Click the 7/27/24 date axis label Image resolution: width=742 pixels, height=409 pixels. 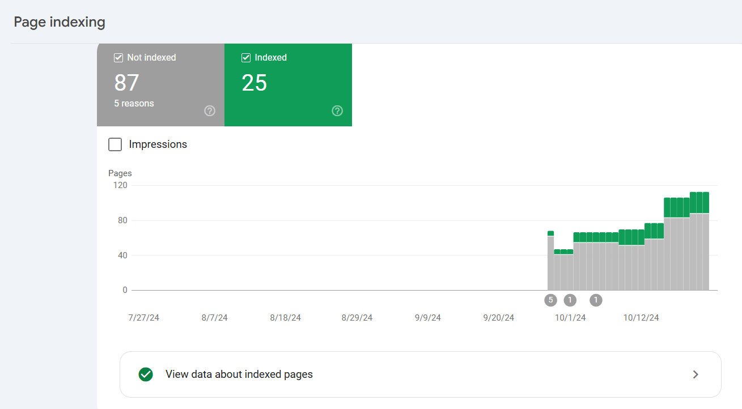click(143, 318)
